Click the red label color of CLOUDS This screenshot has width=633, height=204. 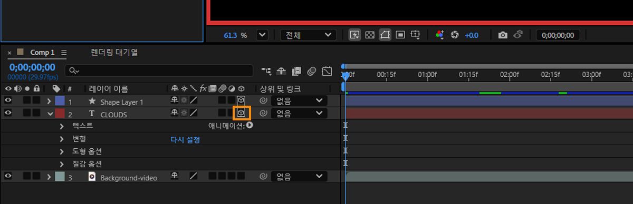tap(60, 113)
